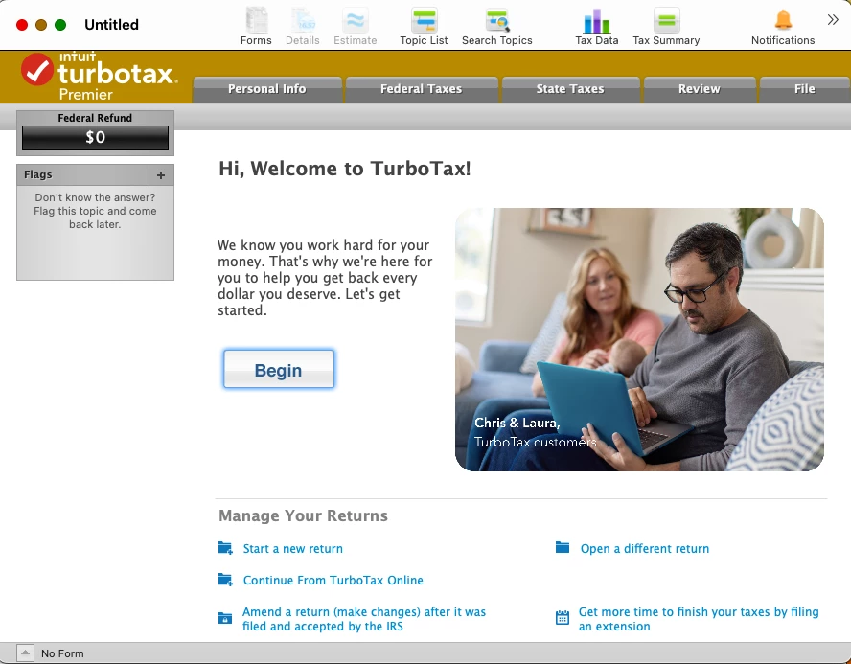The width and height of the screenshot is (851, 664).
Task: Add a flag with plus button
Action: [161, 175]
